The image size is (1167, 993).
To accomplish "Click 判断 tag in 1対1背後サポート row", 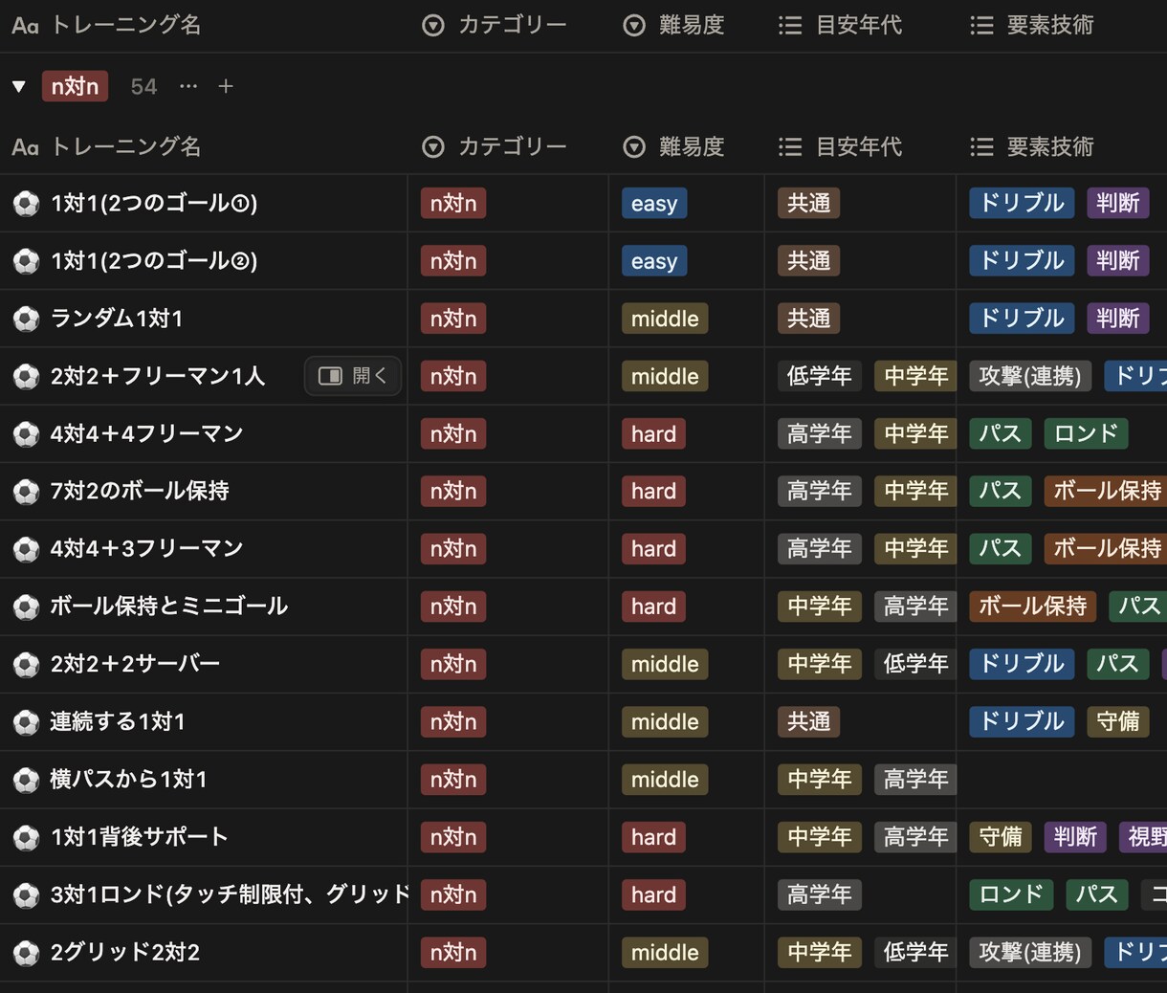I will (x=1075, y=837).
